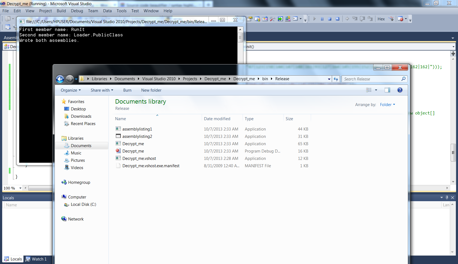Click the console window vertical scrollbar thumb
Screen dimensions: 458x264
pos(240,37)
